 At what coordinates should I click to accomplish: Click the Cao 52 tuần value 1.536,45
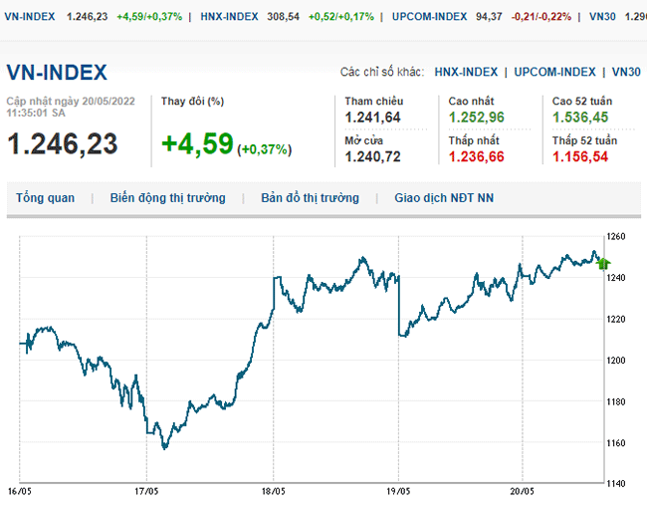581,118
